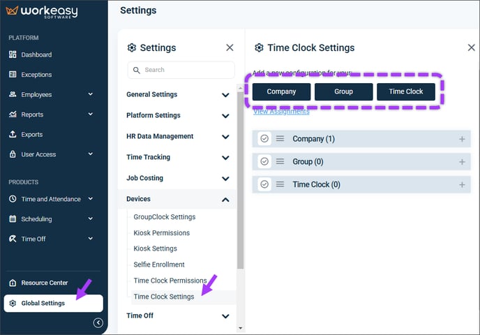Click the Company configuration button
The height and width of the screenshot is (335, 480).
pos(281,91)
